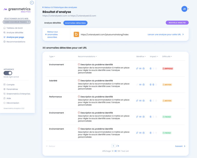Go to next page with Suivant

[x=180, y=146]
